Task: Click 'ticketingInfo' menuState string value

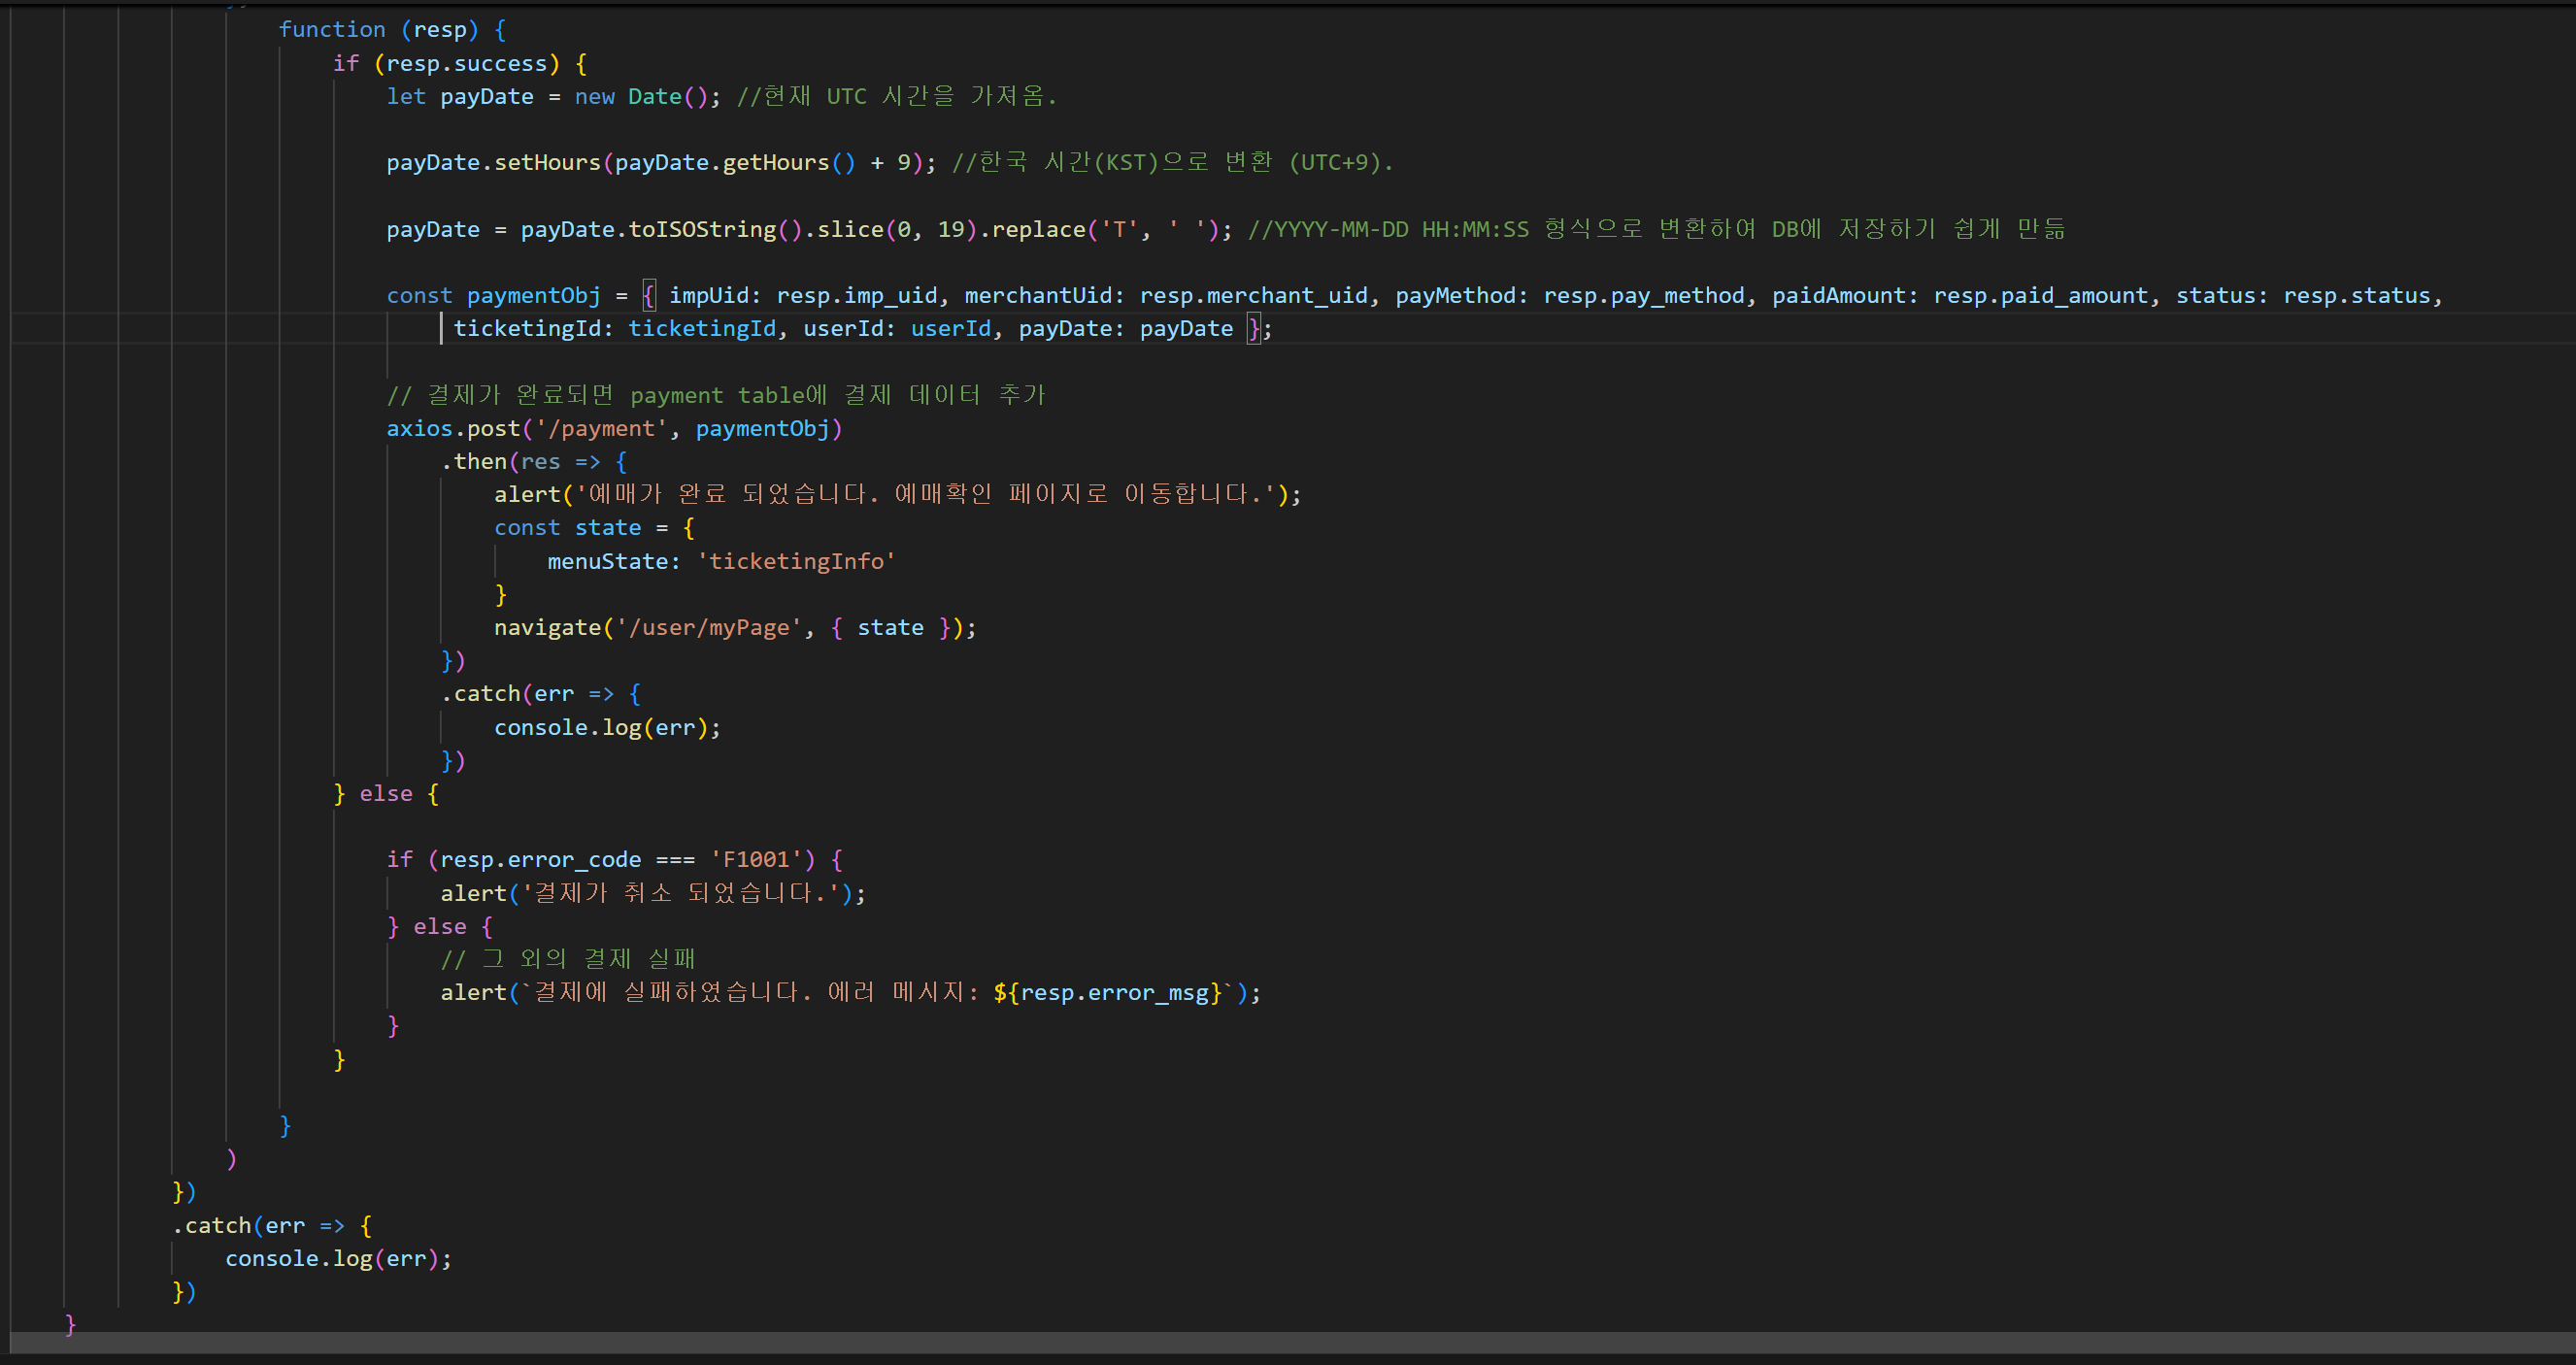Action: pos(796,562)
